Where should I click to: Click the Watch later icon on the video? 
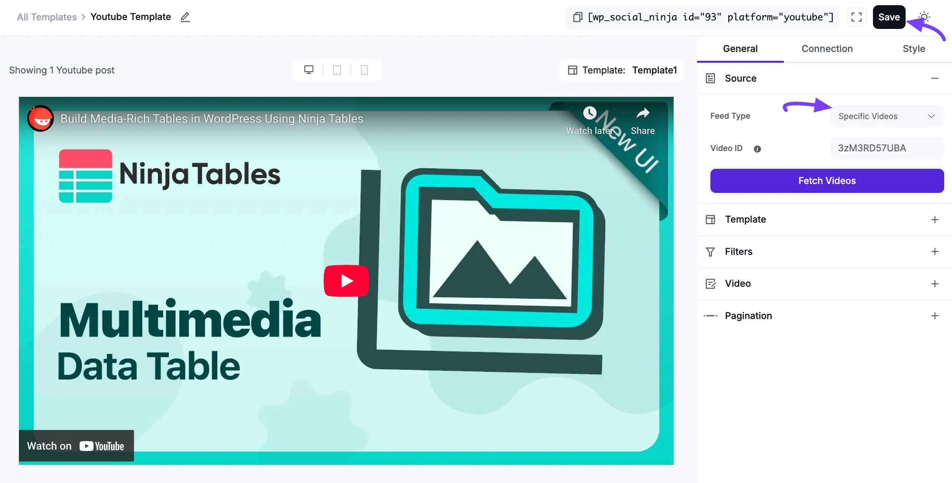pyautogui.click(x=590, y=113)
